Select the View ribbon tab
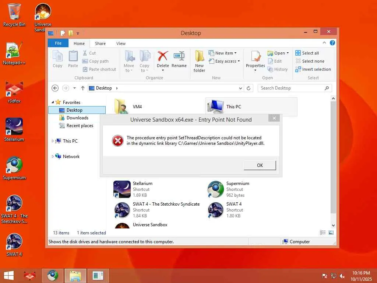 [121, 43]
